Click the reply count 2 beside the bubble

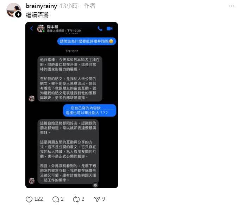[62, 199]
